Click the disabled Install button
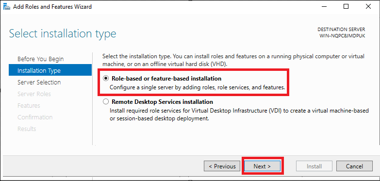The height and width of the screenshot is (181, 380). click(x=314, y=166)
